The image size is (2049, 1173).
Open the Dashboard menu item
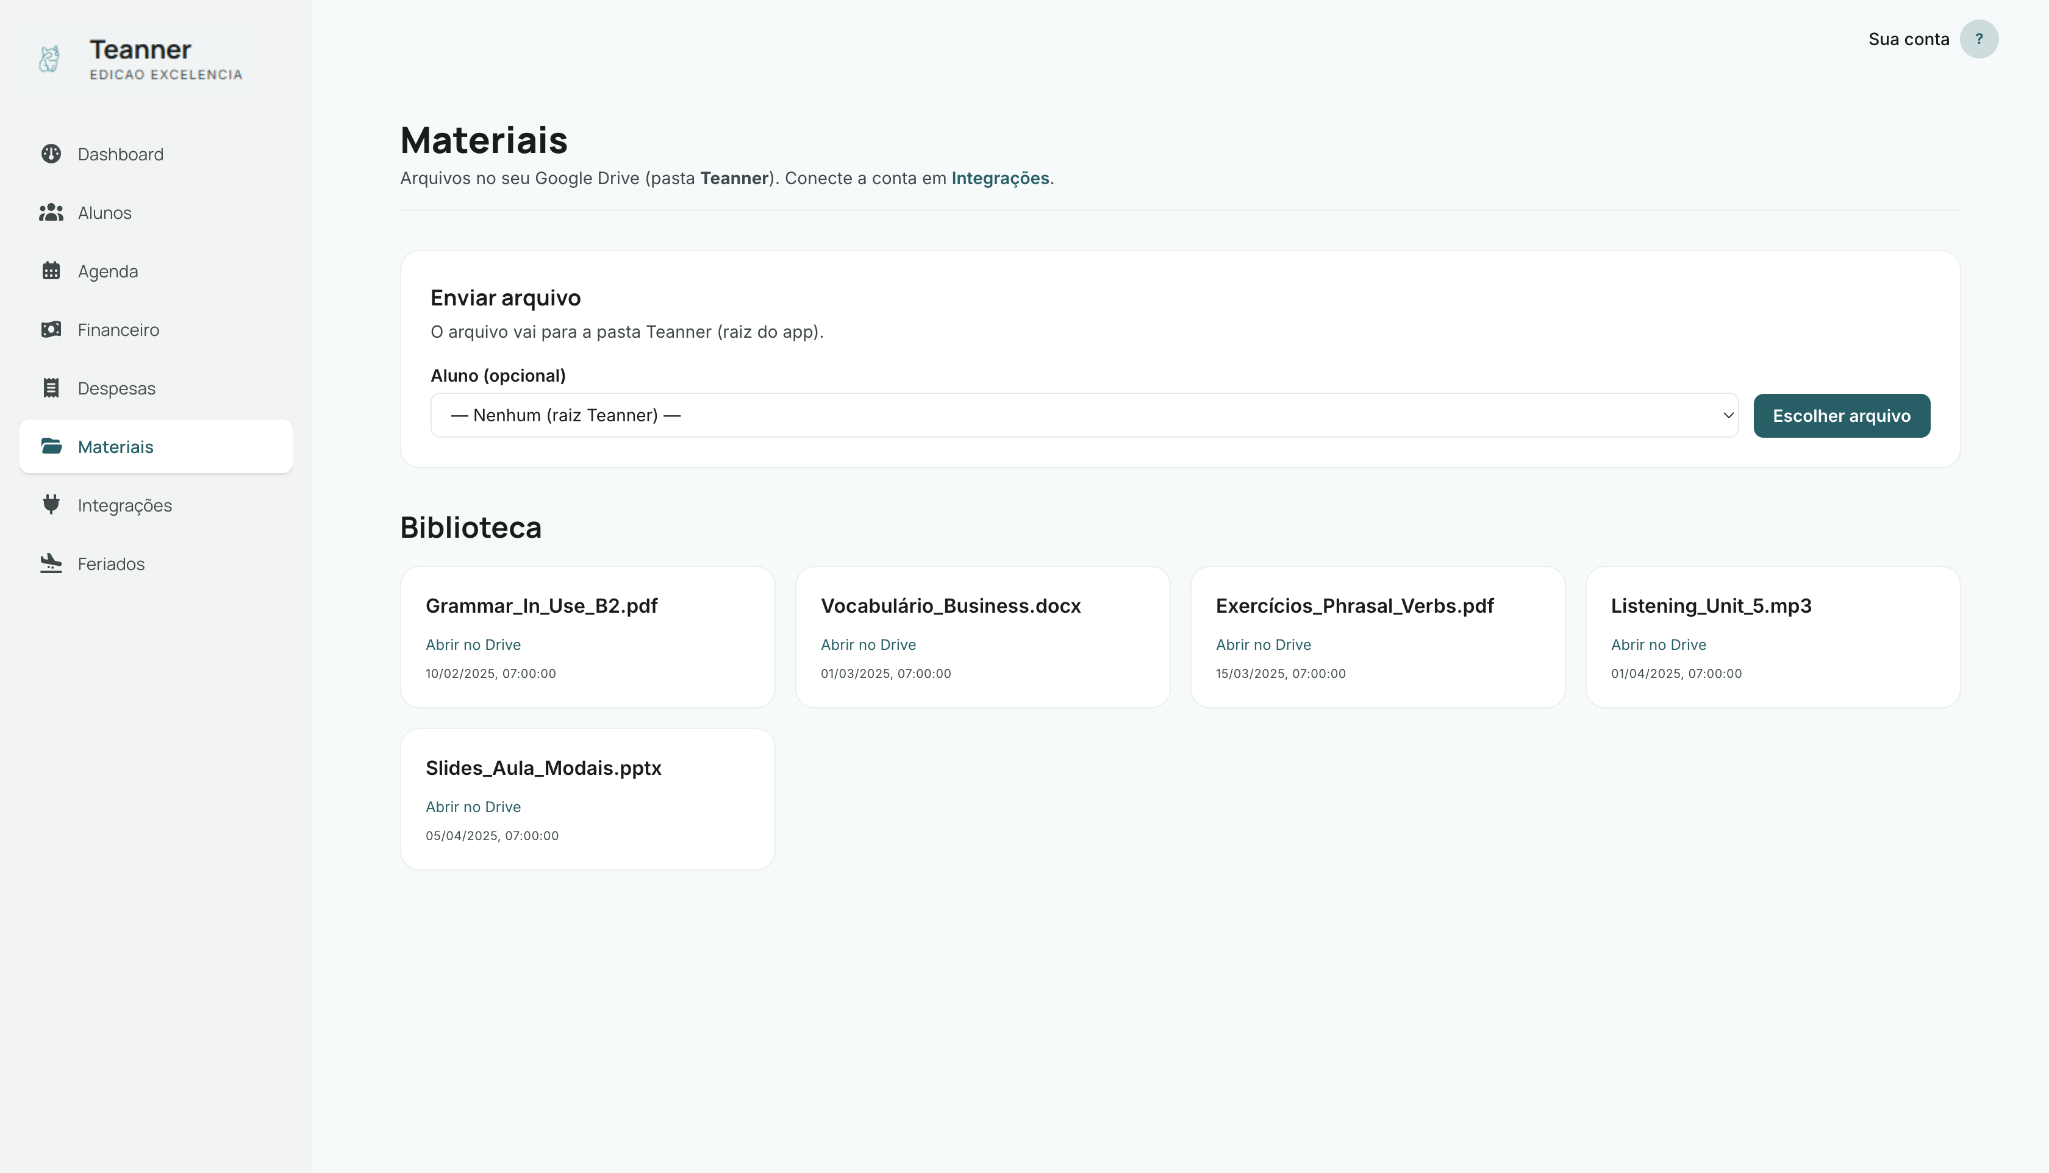click(156, 154)
